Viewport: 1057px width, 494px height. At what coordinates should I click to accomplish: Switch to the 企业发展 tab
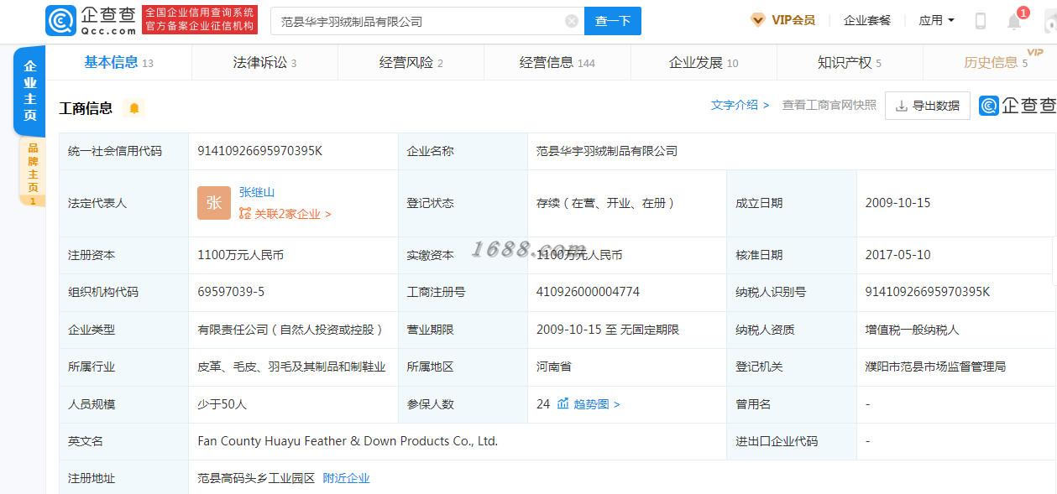pos(704,62)
